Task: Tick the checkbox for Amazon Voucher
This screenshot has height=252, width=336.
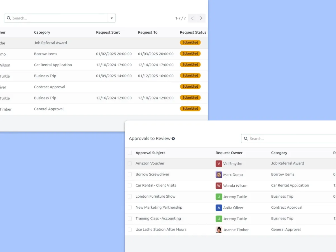Action: (130, 164)
